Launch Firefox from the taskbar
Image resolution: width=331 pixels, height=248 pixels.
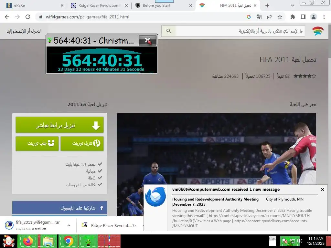[28, 241]
